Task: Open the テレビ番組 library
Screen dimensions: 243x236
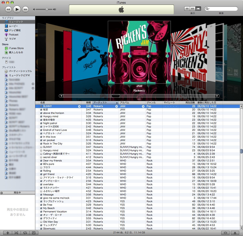Action: pos(15,30)
